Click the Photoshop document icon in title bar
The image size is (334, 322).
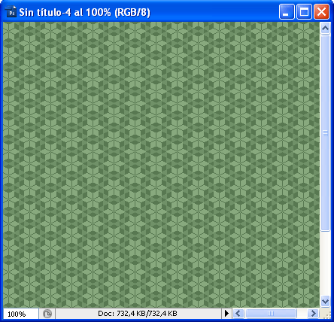(x=11, y=11)
